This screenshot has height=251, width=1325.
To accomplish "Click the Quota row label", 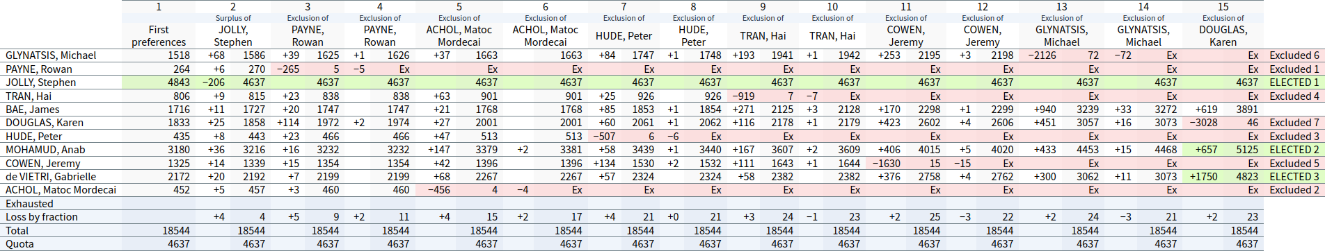I will click(x=19, y=244).
